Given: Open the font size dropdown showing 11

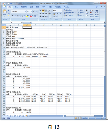Looking at the screenshot, I should pos(31,11).
